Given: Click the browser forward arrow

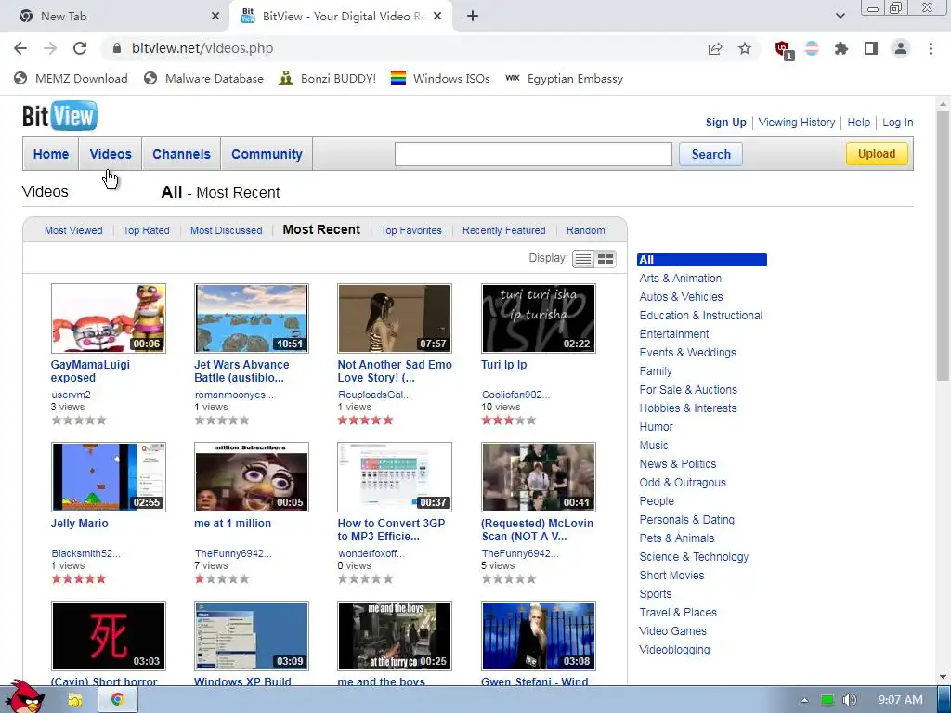Looking at the screenshot, I should (x=50, y=48).
